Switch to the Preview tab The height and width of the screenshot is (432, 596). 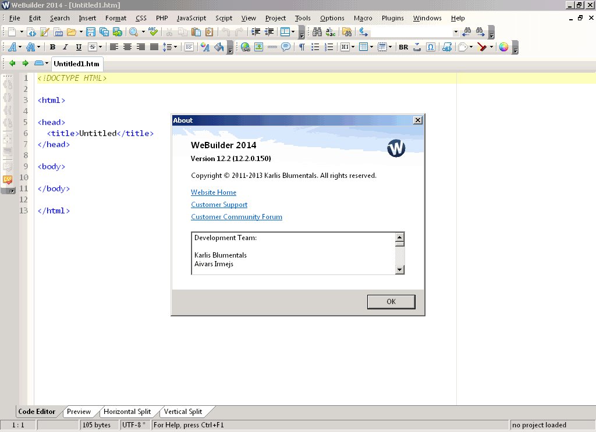(79, 412)
